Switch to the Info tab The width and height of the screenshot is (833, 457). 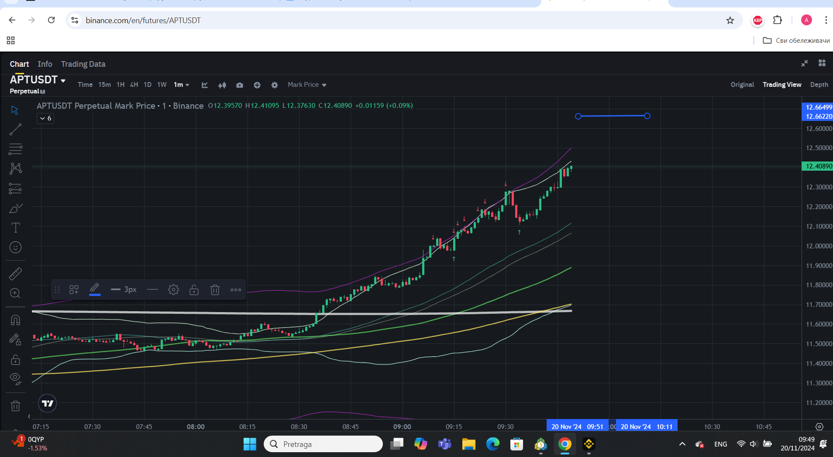(x=45, y=64)
